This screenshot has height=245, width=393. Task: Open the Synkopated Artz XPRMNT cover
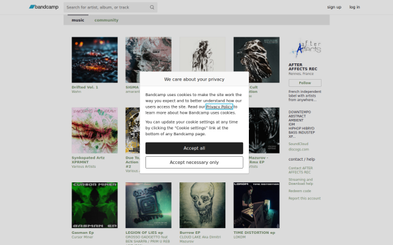point(94,131)
